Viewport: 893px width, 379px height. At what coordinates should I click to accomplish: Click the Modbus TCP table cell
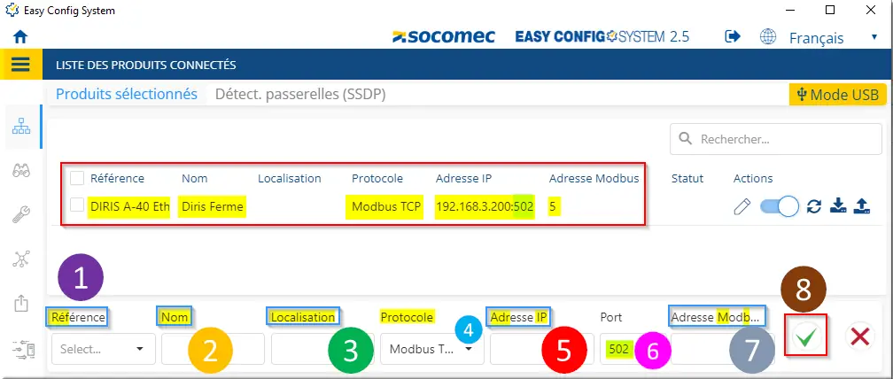(385, 206)
